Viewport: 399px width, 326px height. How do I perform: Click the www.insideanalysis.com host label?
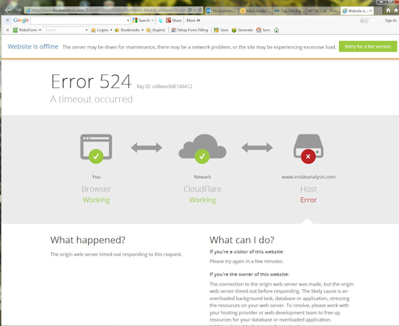308,177
